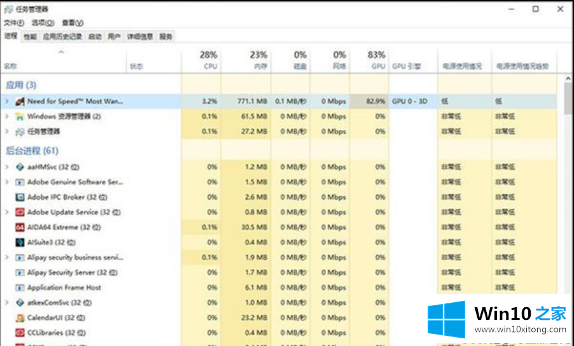Switch to the 启动 tab
The width and height of the screenshot is (574, 346).
point(95,37)
